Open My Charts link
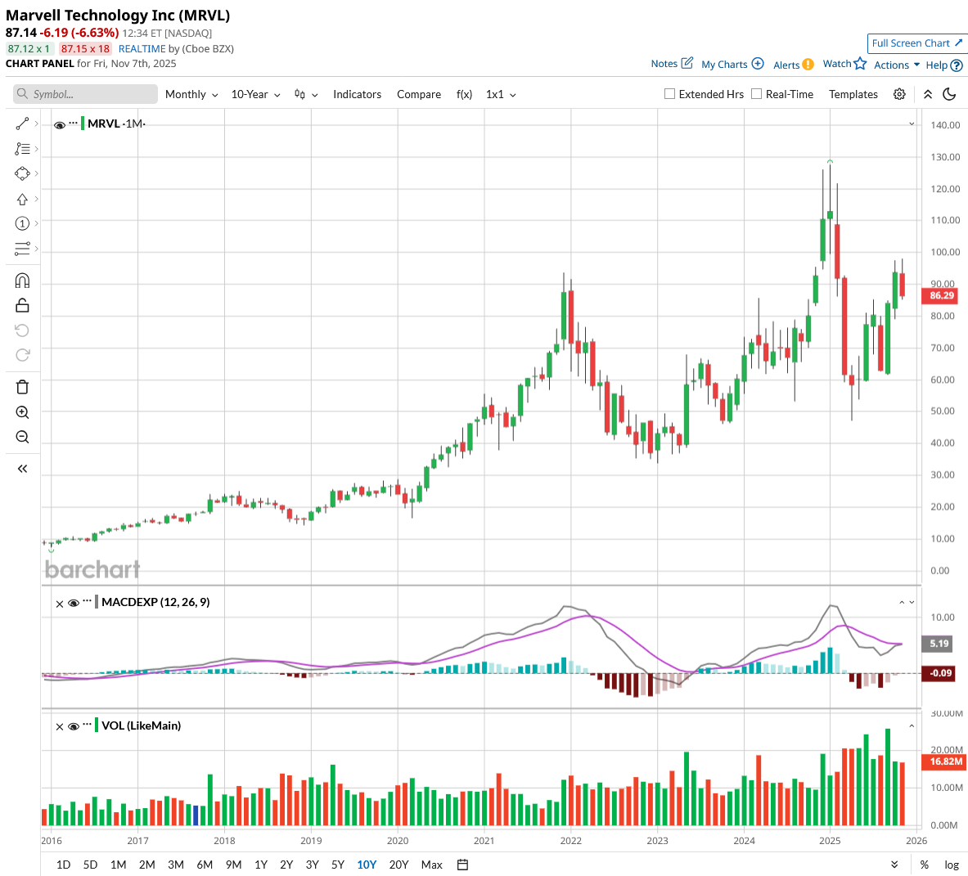This screenshot has width=968, height=876. click(732, 64)
